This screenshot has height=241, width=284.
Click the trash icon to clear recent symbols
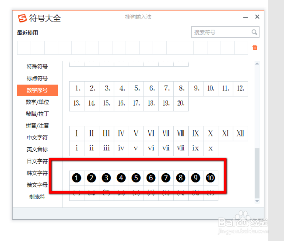255,48
